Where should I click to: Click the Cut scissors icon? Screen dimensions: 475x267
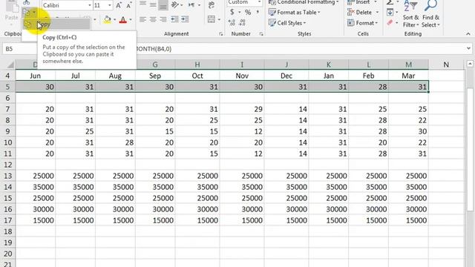point(27,2)
